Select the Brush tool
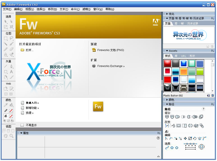Viewport: 217px width, 161px height. click(11, 44)
